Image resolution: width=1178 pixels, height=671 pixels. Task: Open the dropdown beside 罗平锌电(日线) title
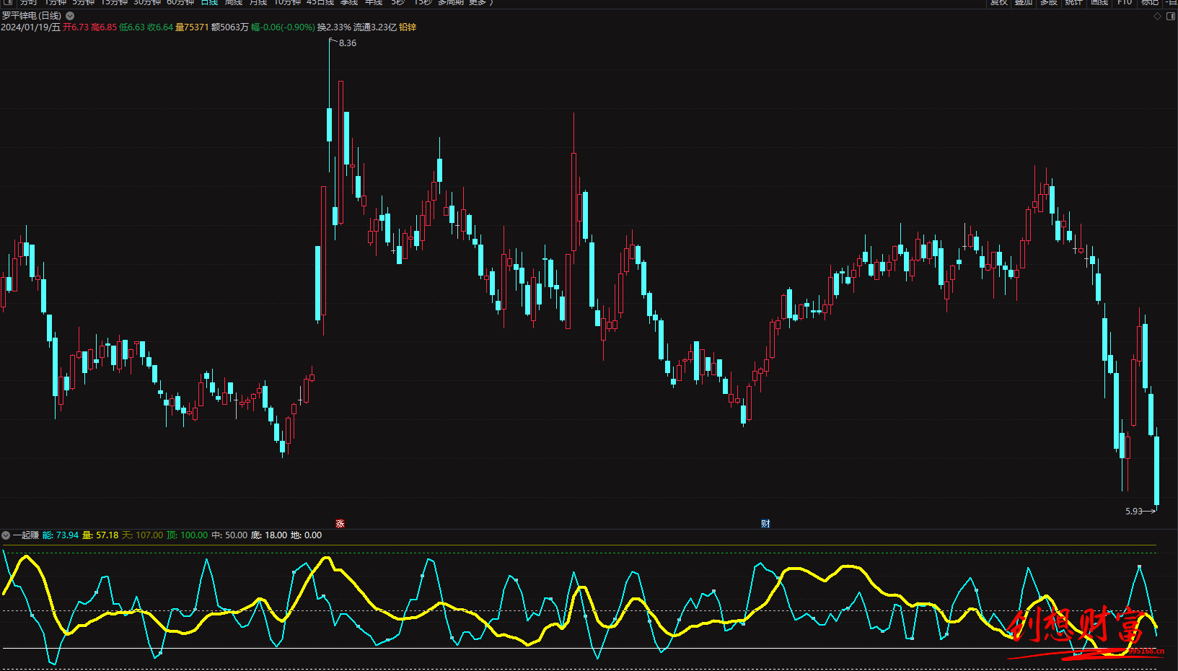coord(70,16)
